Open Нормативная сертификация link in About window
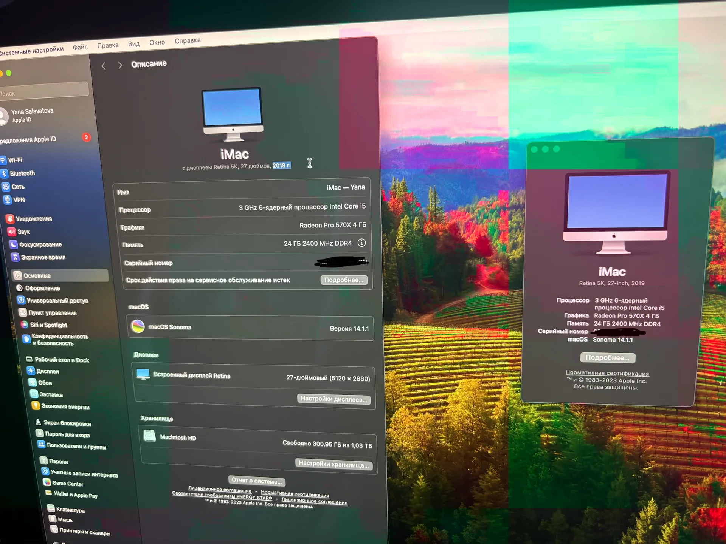This screenshot has width=726, height=544. (x=607, y=373)
